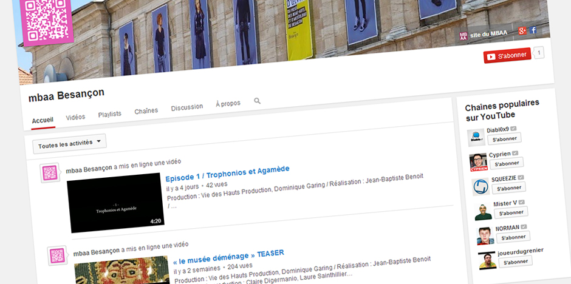This screenshot has height=284, width=571.
Task: Select the Accueil tab
Action: 43,120
